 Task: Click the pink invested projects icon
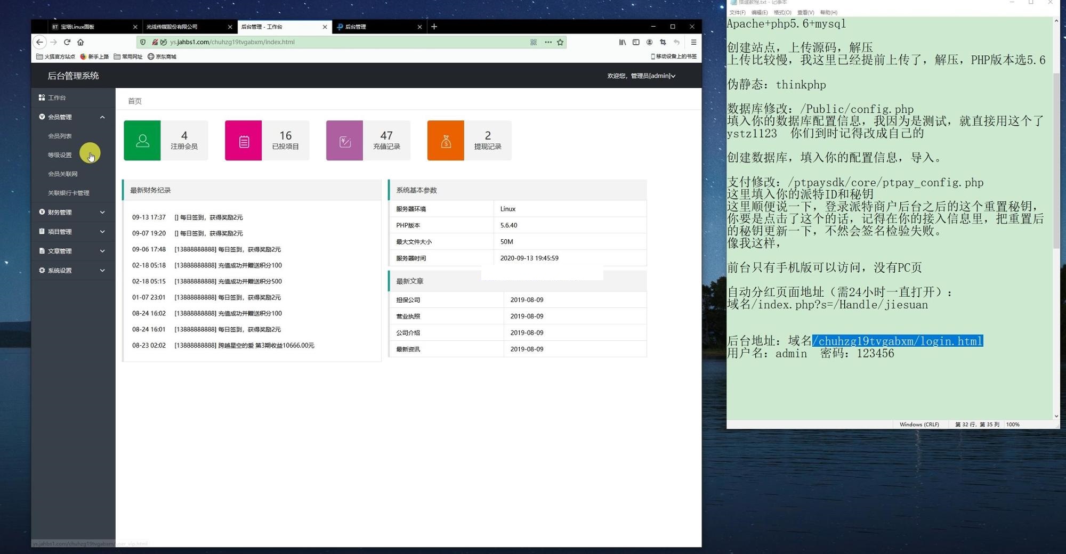[244, 141]
